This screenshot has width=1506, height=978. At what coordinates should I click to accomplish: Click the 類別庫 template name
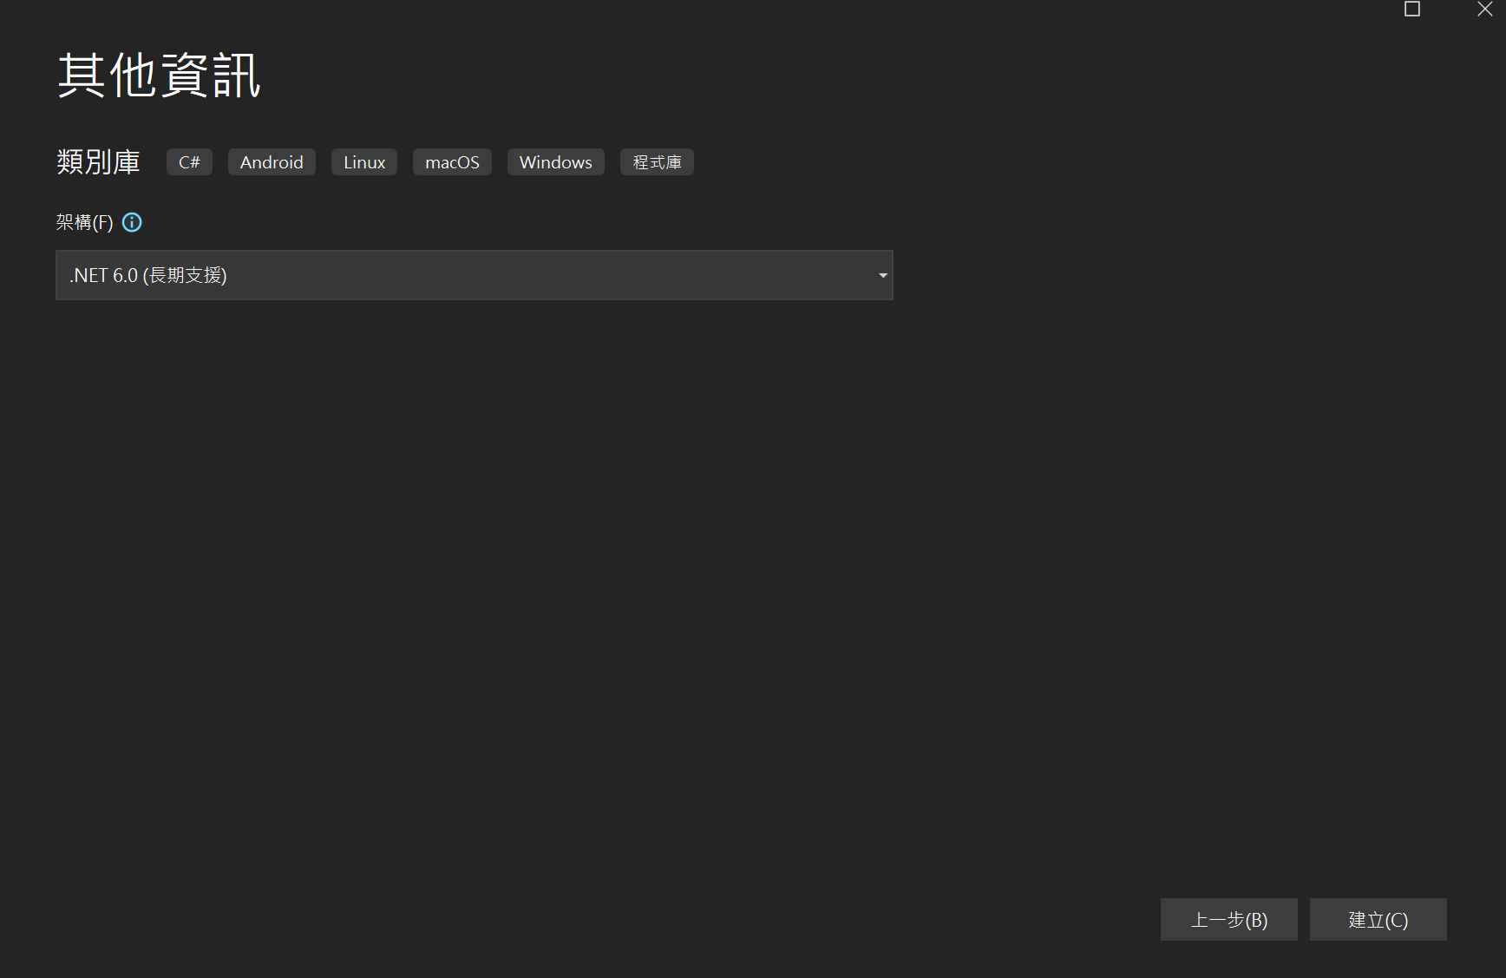click(x=98, y=162)
